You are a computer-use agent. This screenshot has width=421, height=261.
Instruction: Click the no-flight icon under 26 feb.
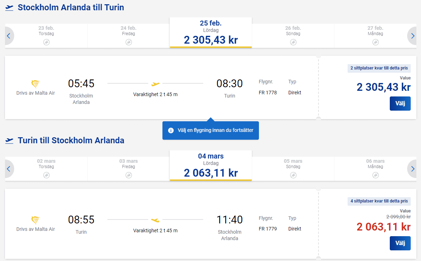[293, 42]
